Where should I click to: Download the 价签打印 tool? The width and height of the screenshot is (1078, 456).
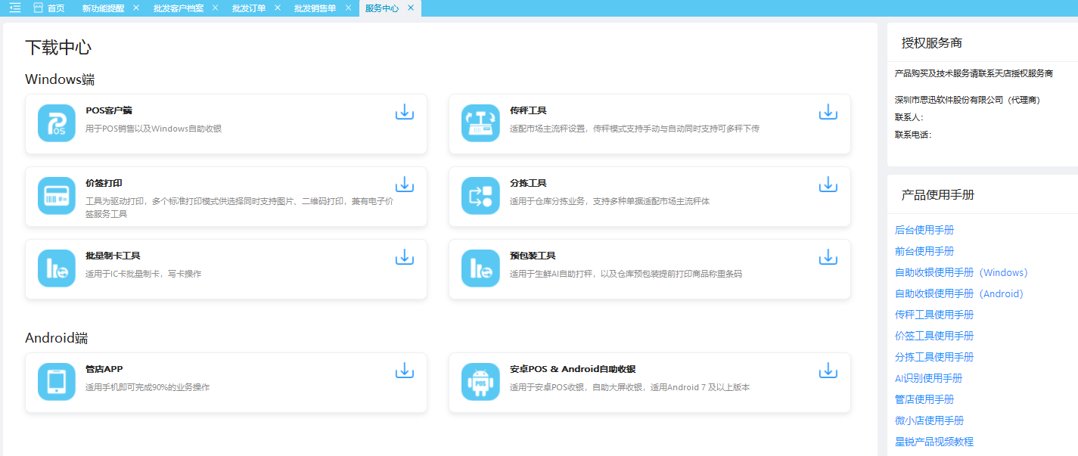(x=405, y=185)
